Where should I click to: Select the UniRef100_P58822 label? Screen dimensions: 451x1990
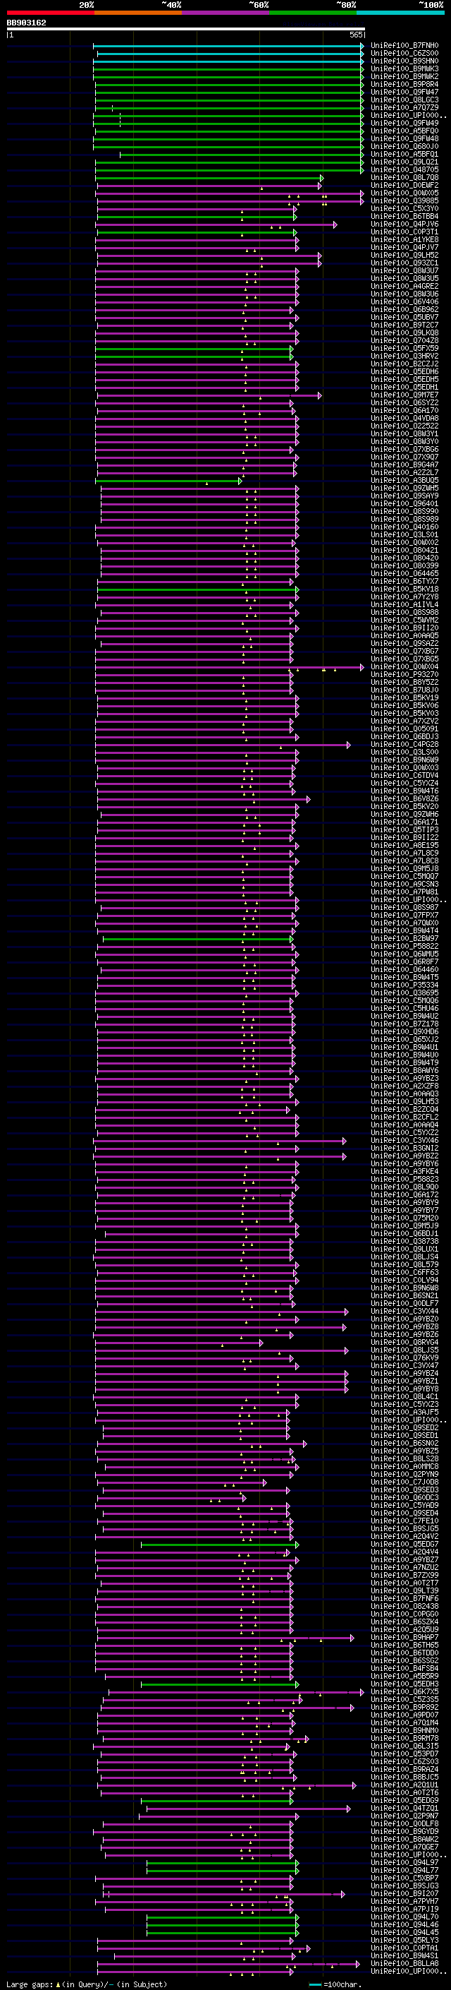pyautogui.click(x=404, y=947)
